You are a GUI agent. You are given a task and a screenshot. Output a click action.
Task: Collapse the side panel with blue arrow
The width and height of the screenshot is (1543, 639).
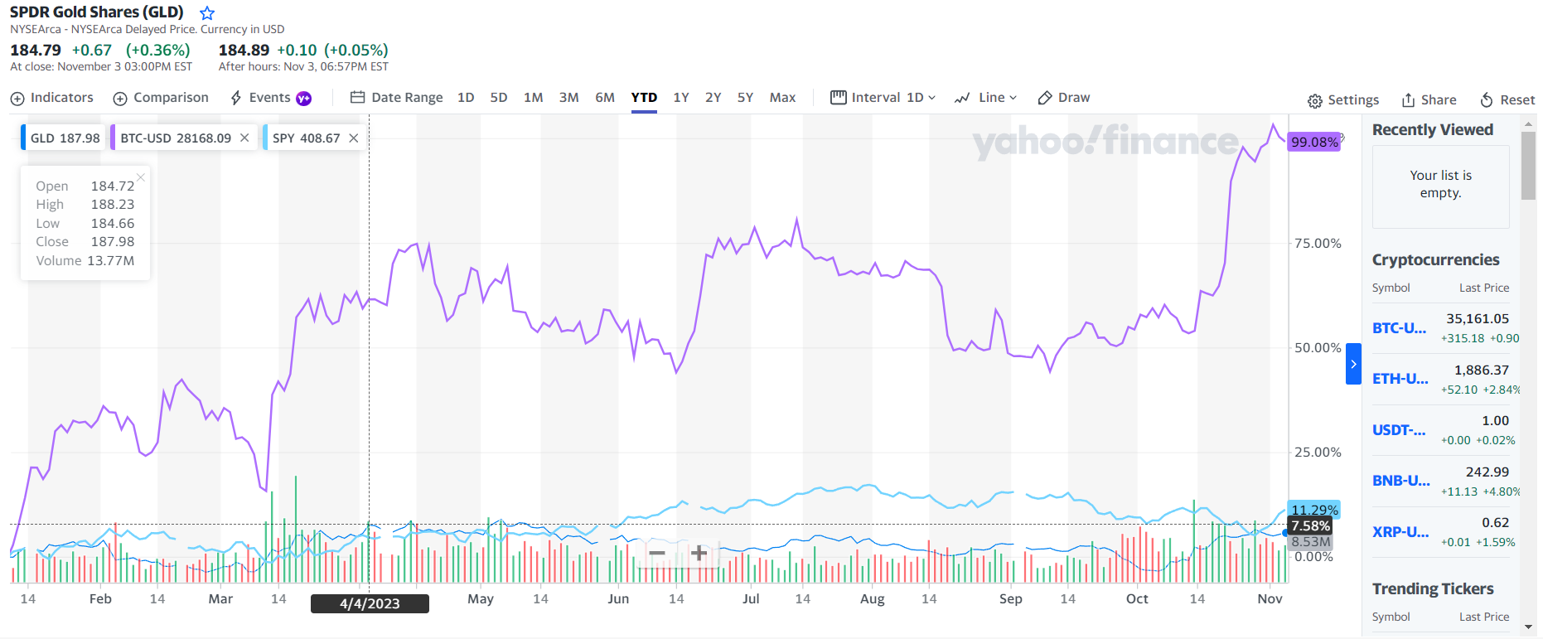(x=1353, y=364)
